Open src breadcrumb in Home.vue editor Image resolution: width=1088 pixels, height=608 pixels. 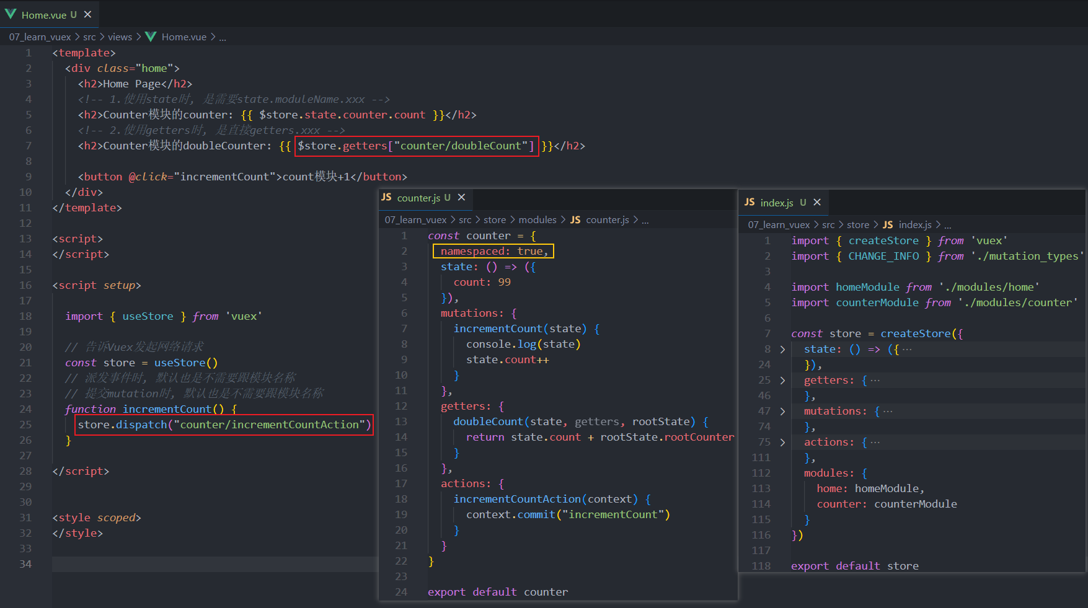pos(89,37)
